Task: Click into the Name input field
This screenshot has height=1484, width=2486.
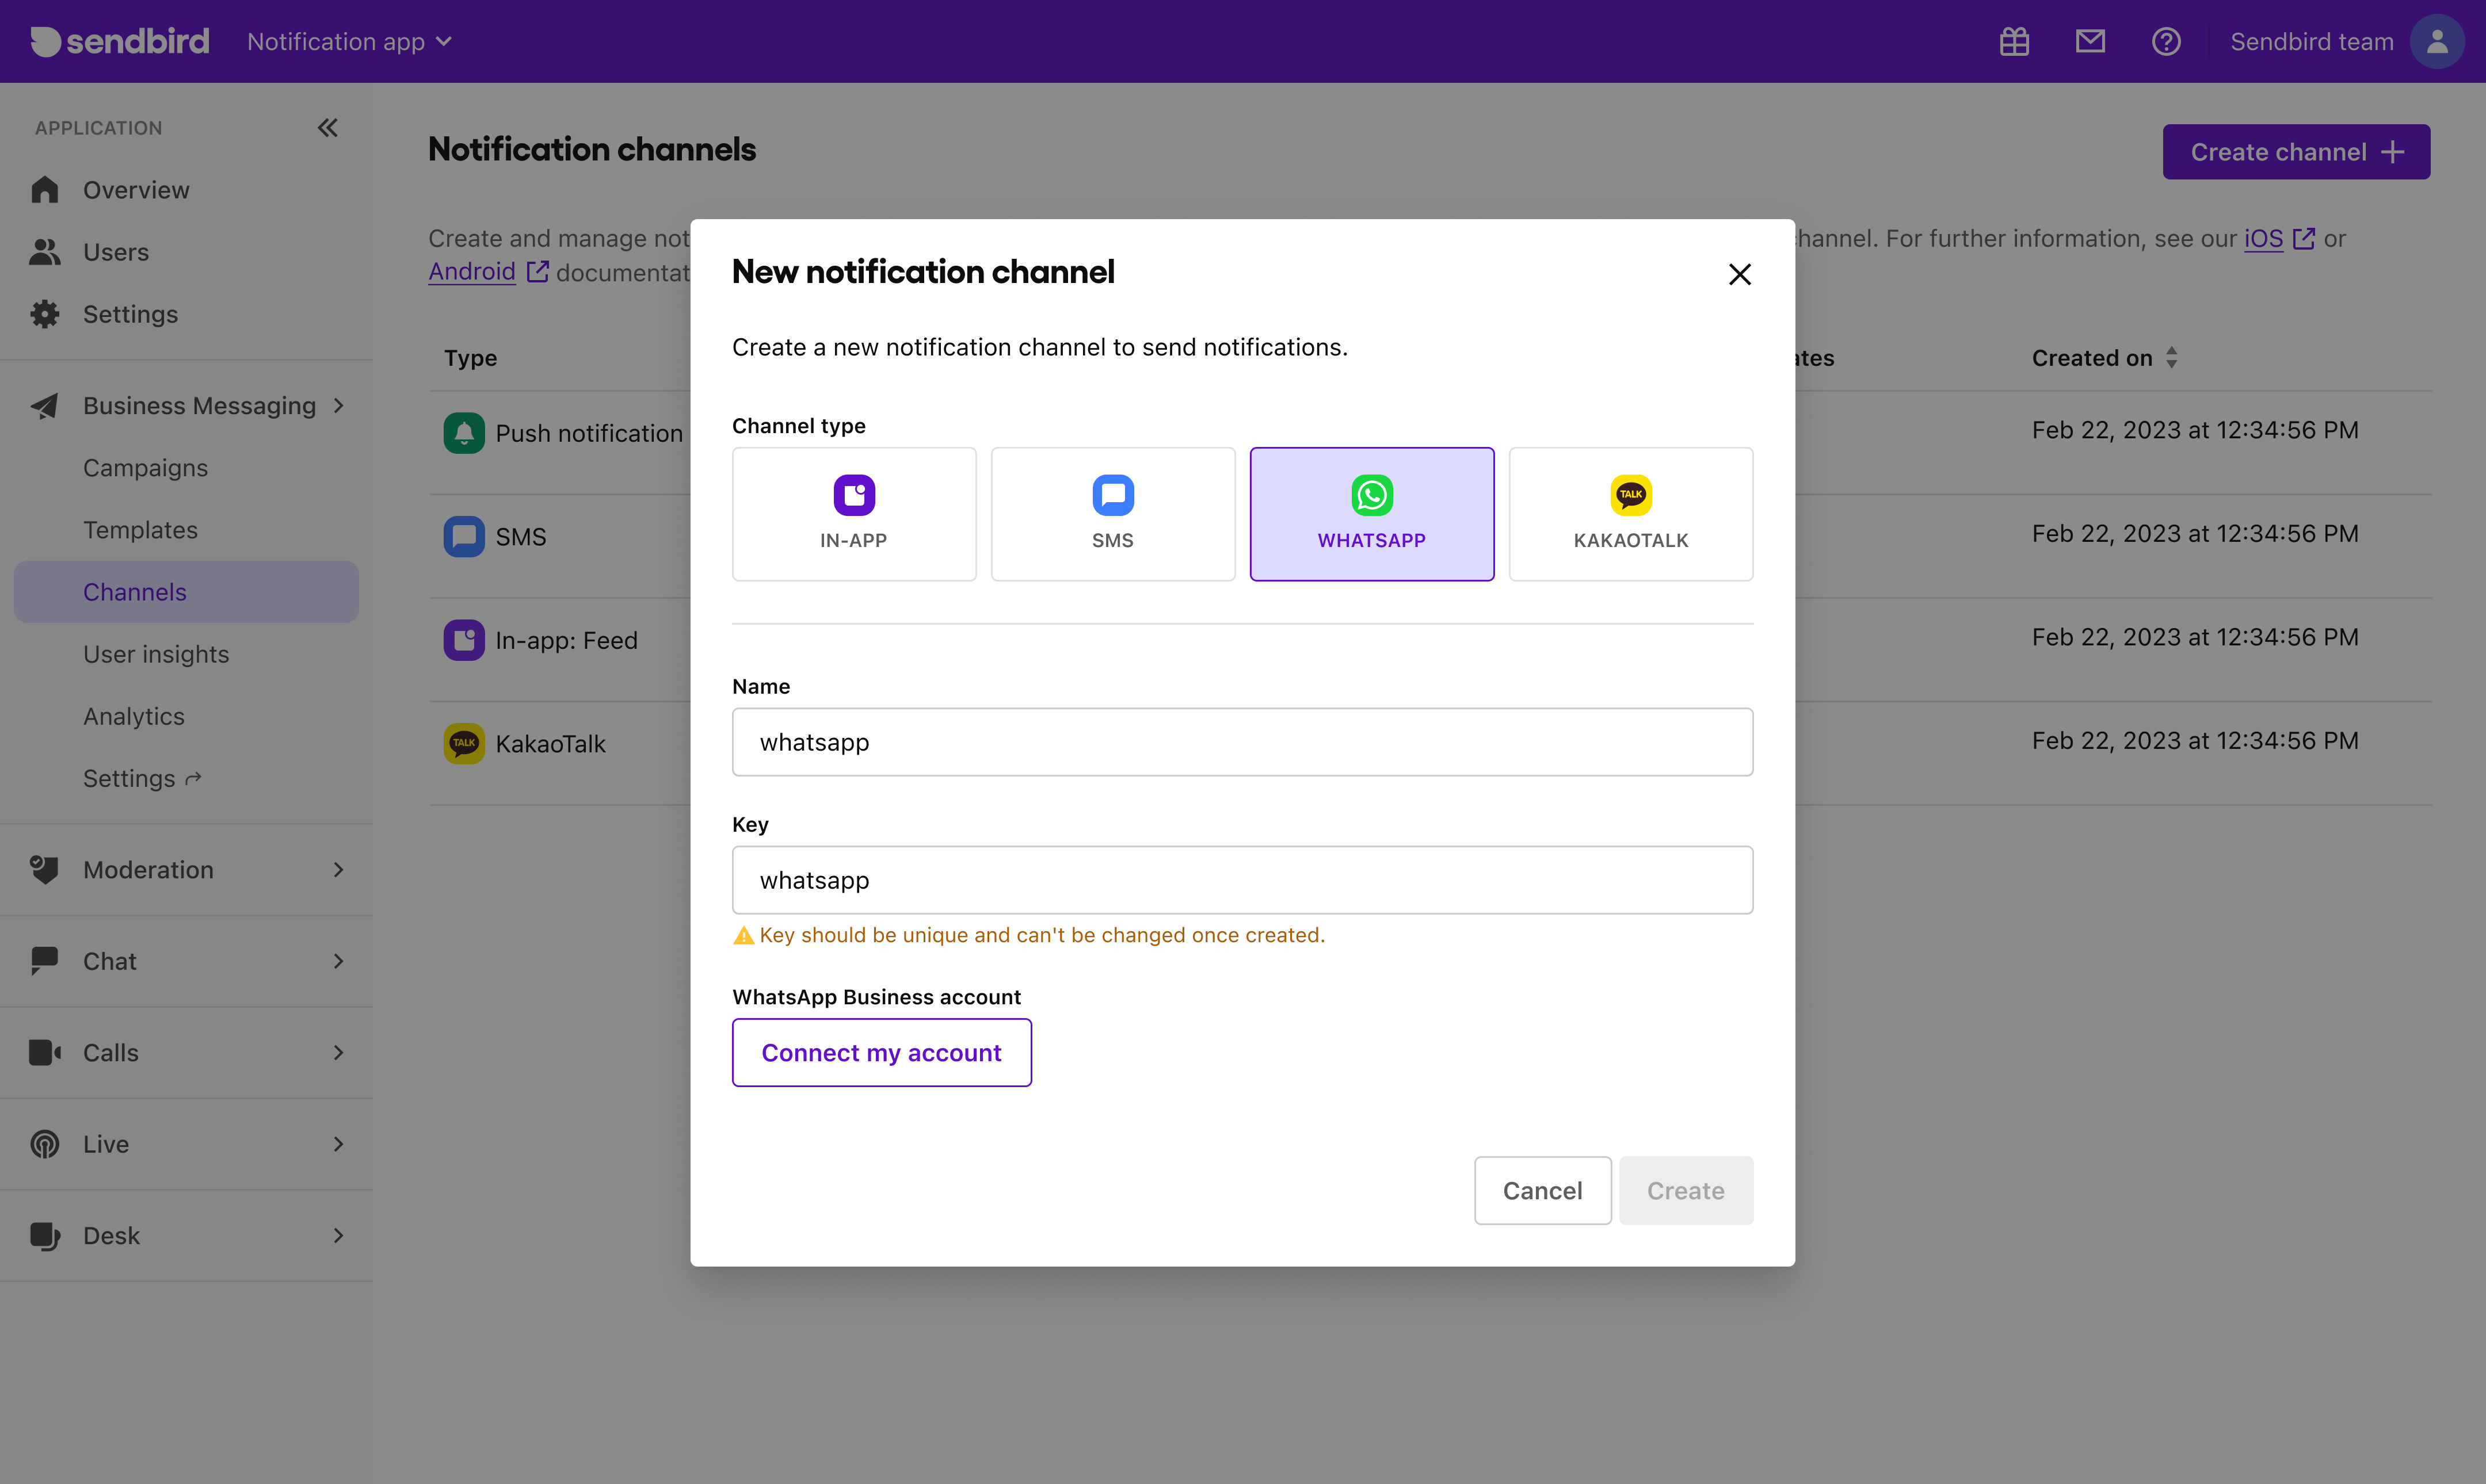Action: [1242, 742]
